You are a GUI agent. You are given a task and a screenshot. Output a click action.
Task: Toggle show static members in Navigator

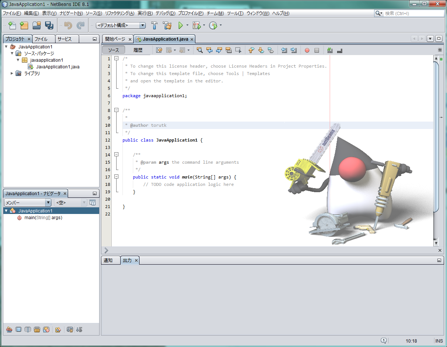(x=28, y=330)
